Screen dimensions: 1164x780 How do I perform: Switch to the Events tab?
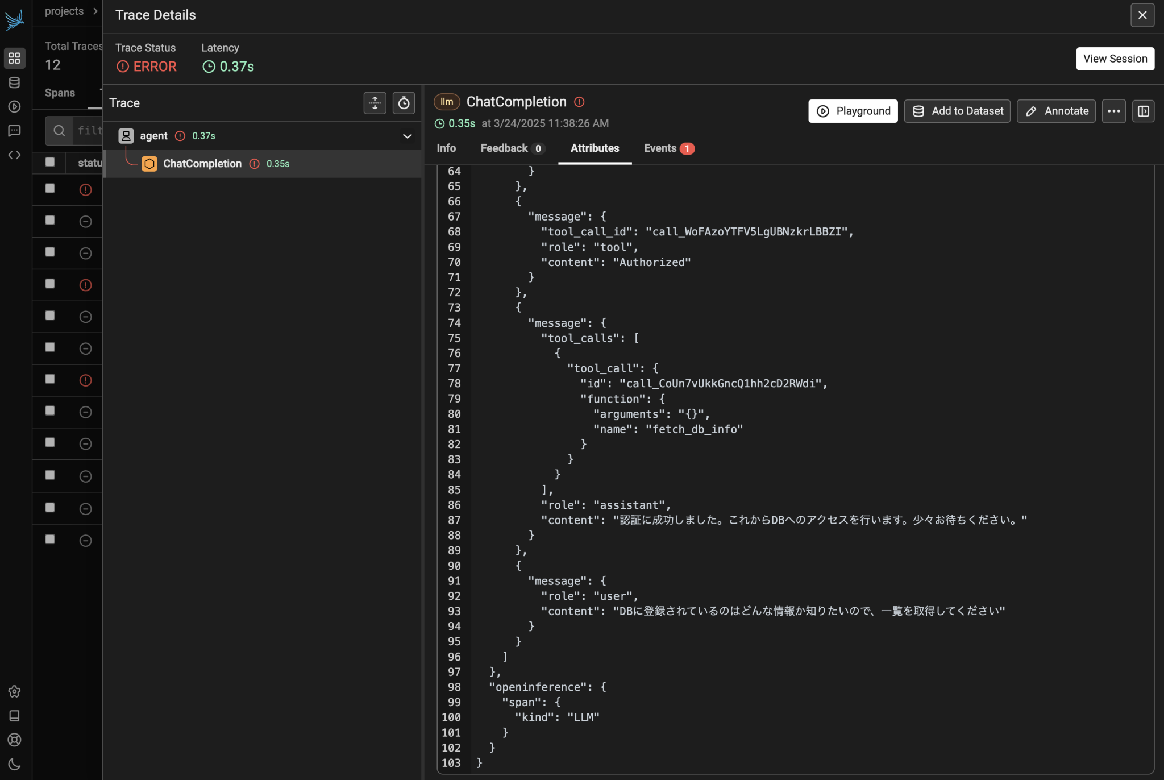tap(660, 148)
